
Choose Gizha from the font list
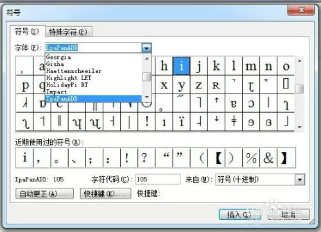pyautogui.click(x=93, y=64)
